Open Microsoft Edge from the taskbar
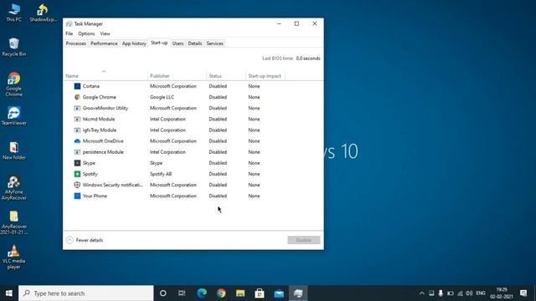 [202, 293]
